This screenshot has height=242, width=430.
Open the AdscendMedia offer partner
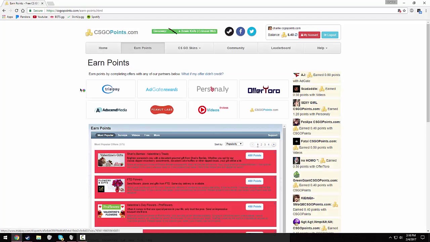tap(111, 110)
